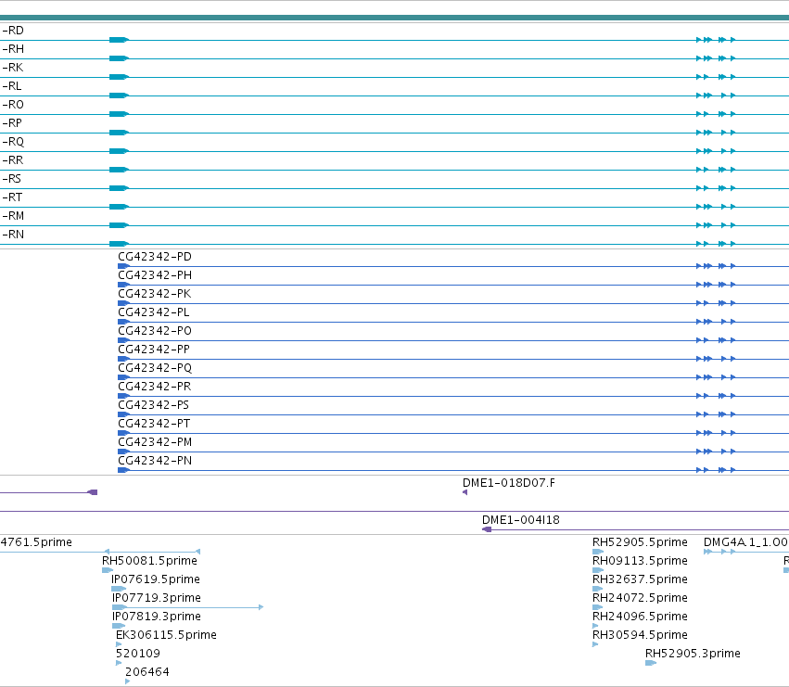Select the RH24096.5prime EST
Image resolution: width=789 pixels, height=687 pixels.
(640, 617)
